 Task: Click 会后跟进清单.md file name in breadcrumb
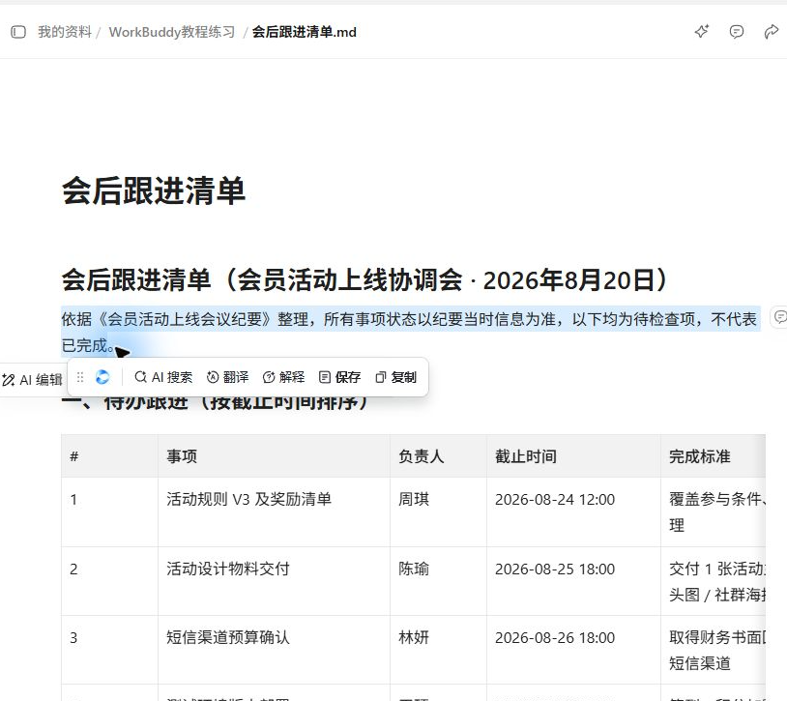click(305, 32)
